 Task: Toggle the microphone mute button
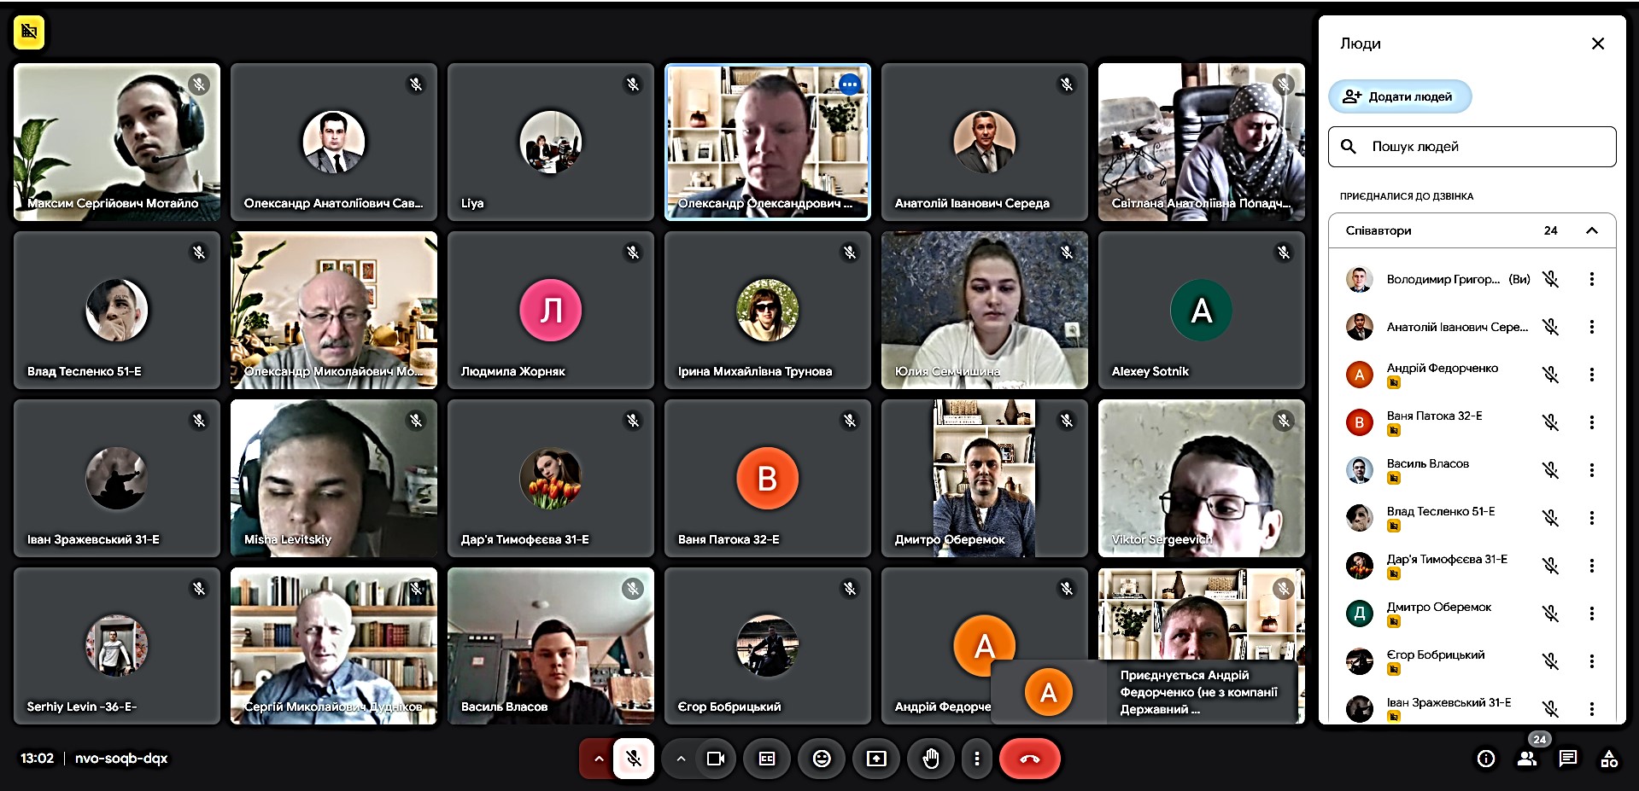634,759
